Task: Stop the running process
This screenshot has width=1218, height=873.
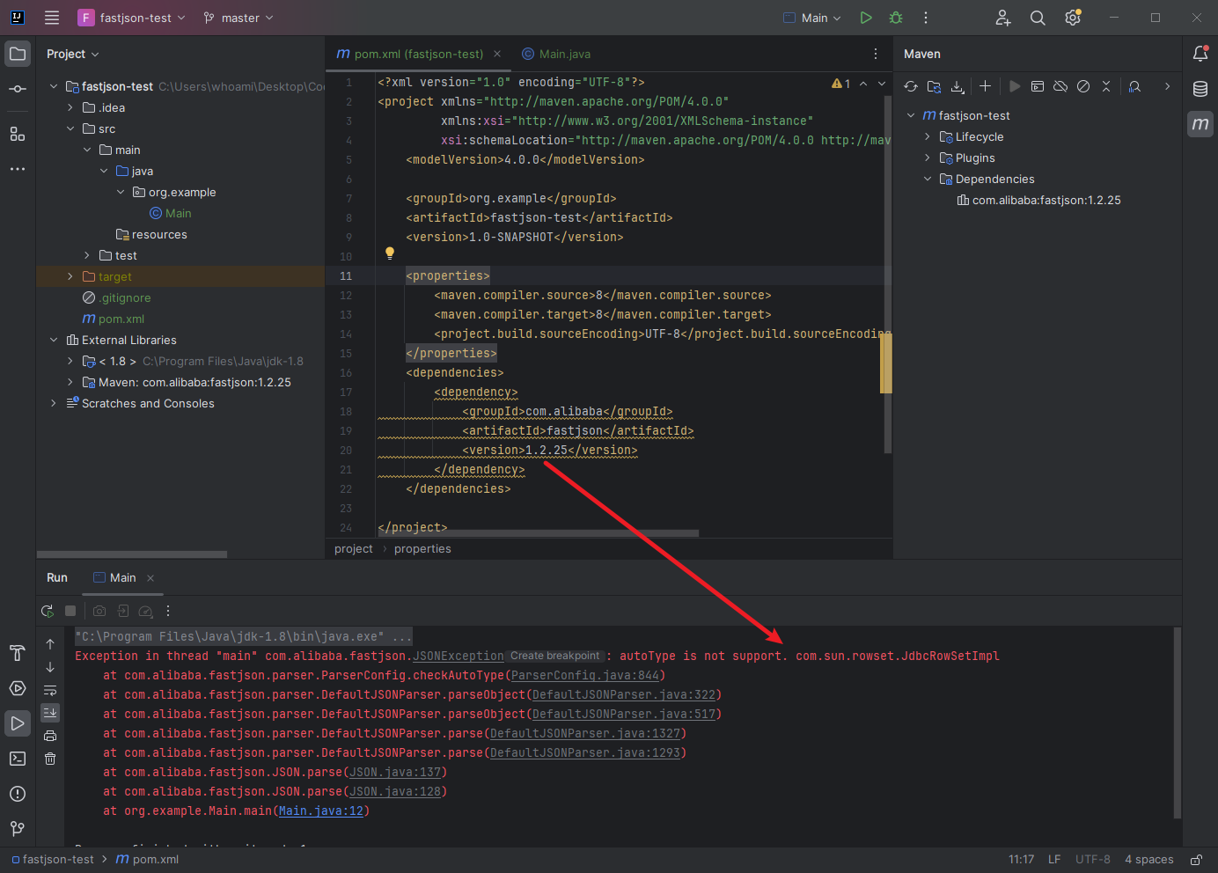Action: (70, 611)
